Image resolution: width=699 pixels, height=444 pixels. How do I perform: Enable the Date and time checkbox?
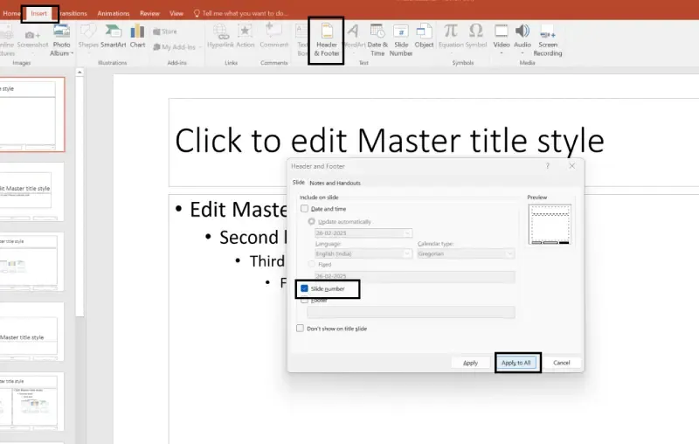click(x=304, y=209)
